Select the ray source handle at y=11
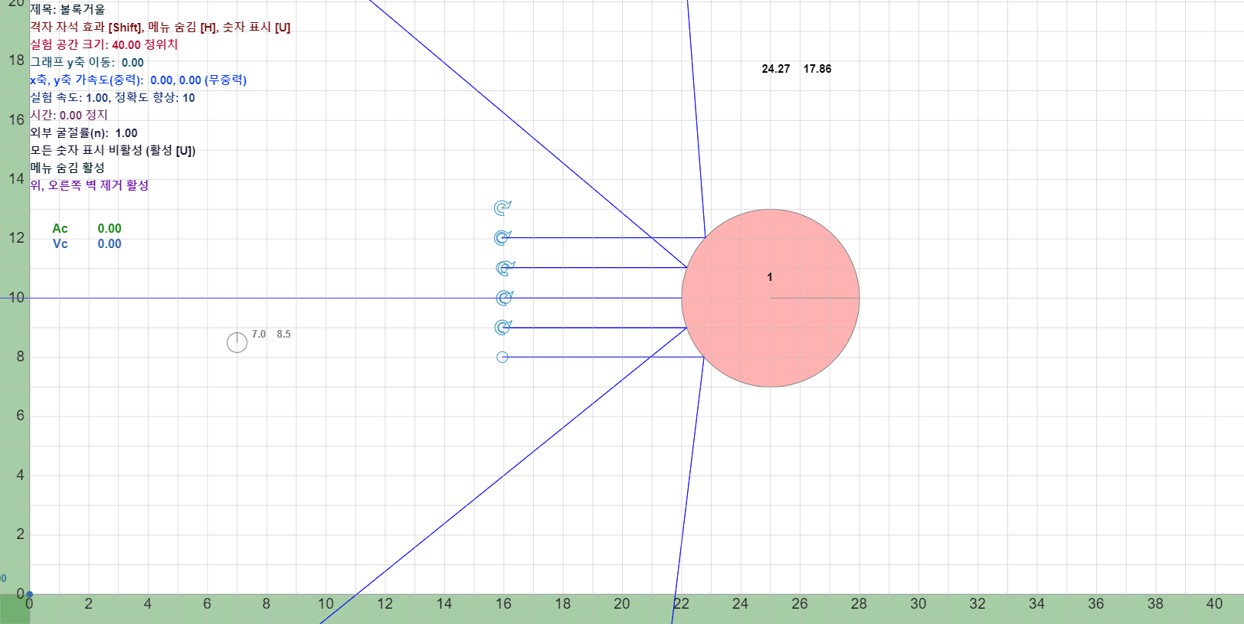 pyautogui.click(x=504, y=268)
